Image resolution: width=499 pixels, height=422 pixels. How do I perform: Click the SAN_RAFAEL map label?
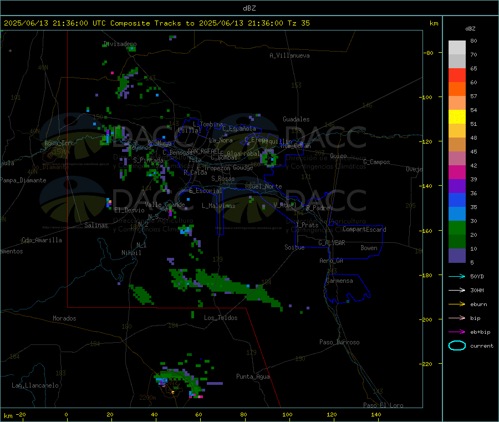[203, 151]
